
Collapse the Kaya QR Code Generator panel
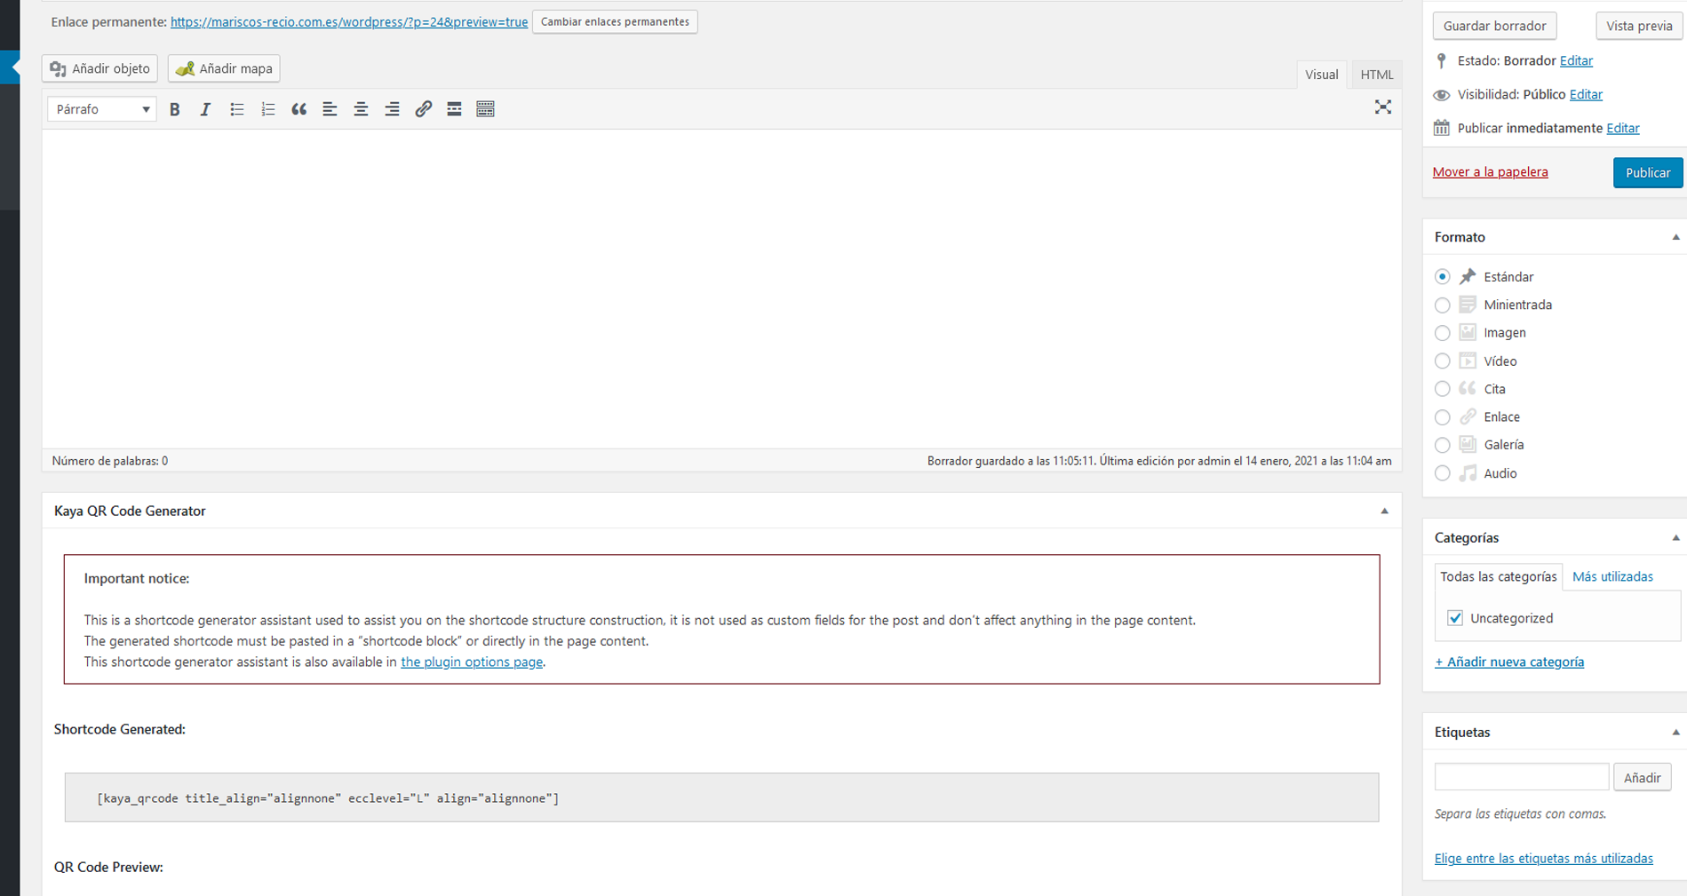click(1384, 511)
